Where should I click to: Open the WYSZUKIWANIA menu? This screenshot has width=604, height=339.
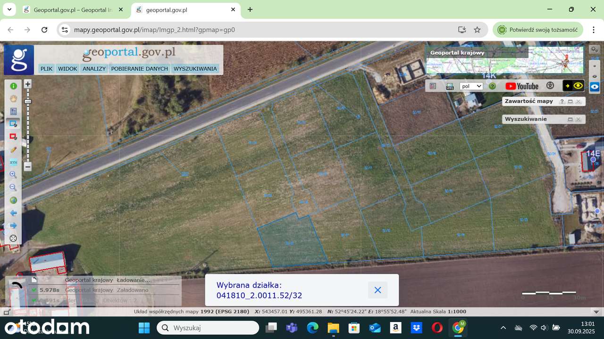(x=195, y=69)
